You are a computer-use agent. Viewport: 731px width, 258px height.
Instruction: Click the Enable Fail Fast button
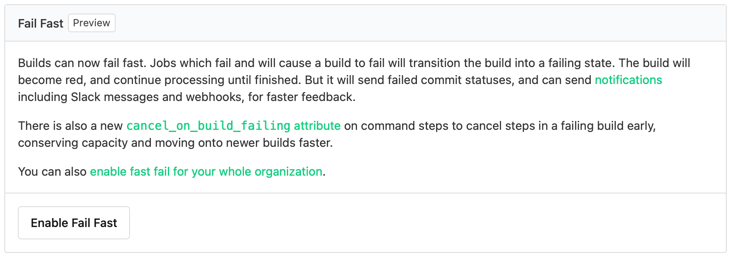74,223
